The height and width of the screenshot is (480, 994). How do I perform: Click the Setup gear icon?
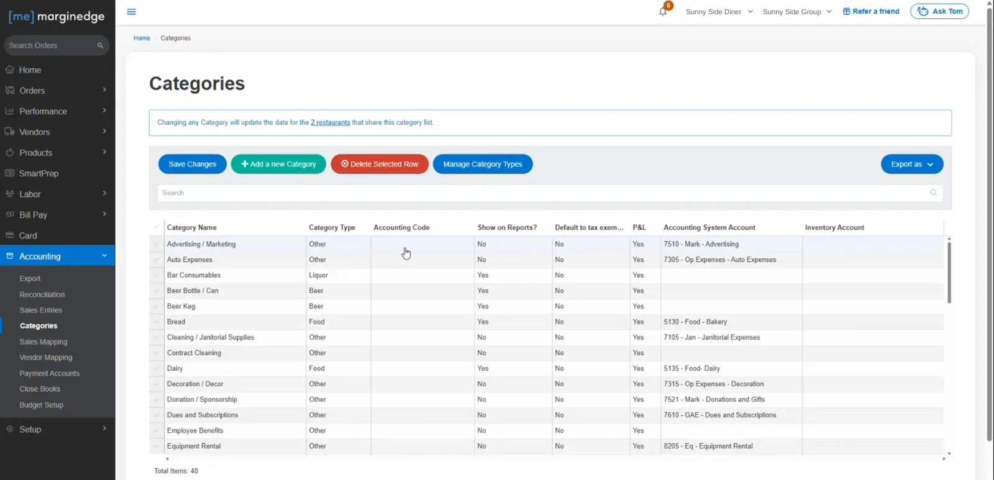(9, 429)
